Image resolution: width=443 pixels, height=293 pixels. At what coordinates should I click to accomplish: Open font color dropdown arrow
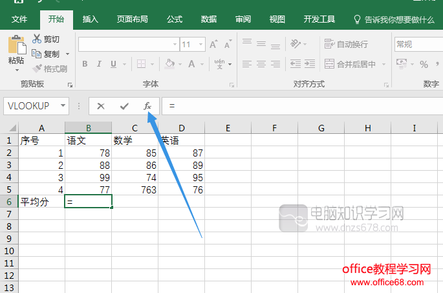pyautogui.click(x=202, y=65)
